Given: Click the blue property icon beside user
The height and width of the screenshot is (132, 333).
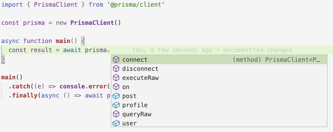Looking at the screenshot, I should point(116,123).
